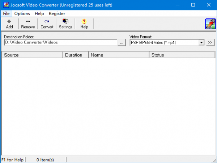Click the Duration column header
This screenshot has height=163, width=217.
(76, 55)
